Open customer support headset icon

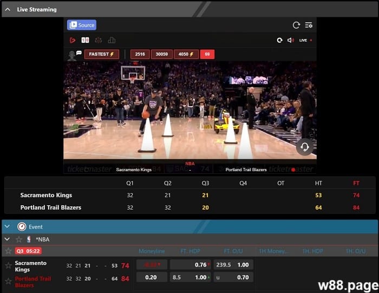click(304, 147)
